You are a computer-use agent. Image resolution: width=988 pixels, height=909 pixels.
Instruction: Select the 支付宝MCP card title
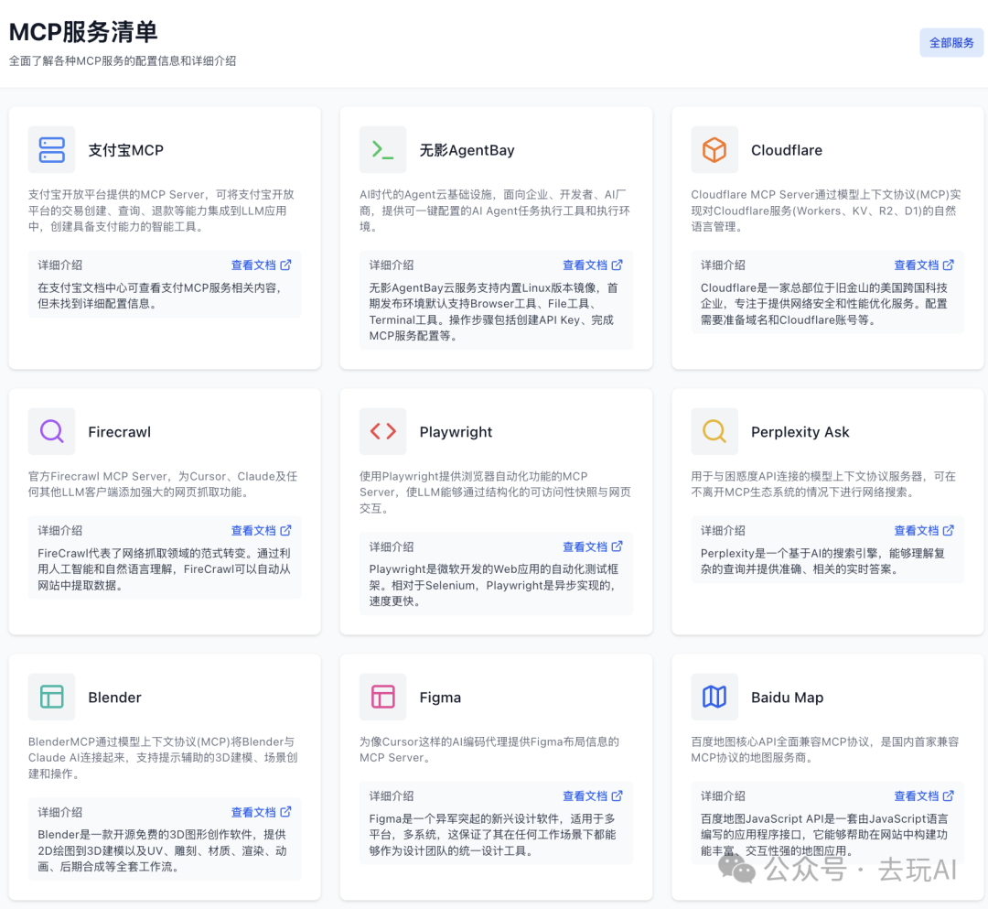[126, 150]
